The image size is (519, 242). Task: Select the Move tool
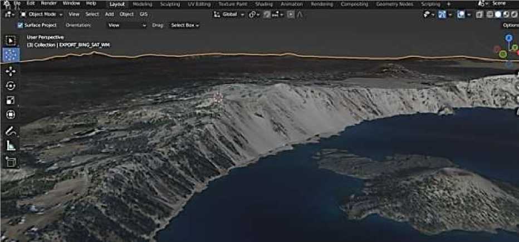(x=11, y=71)
